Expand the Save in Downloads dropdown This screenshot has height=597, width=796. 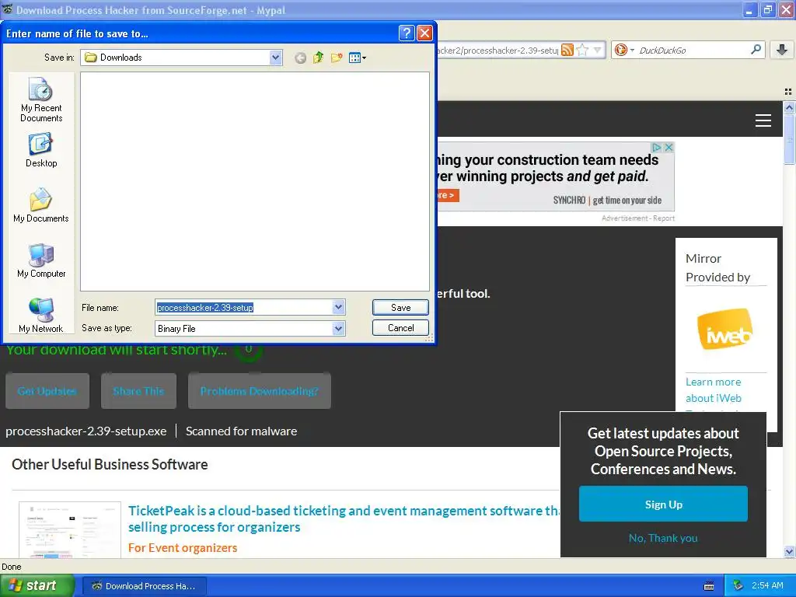pyautogui.click(x=276, y=58)
